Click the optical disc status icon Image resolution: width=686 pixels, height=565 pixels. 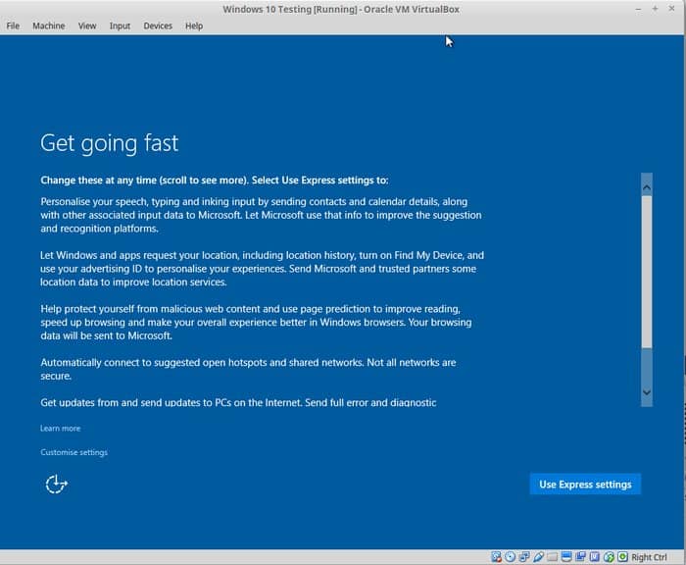tap(511, 557)
